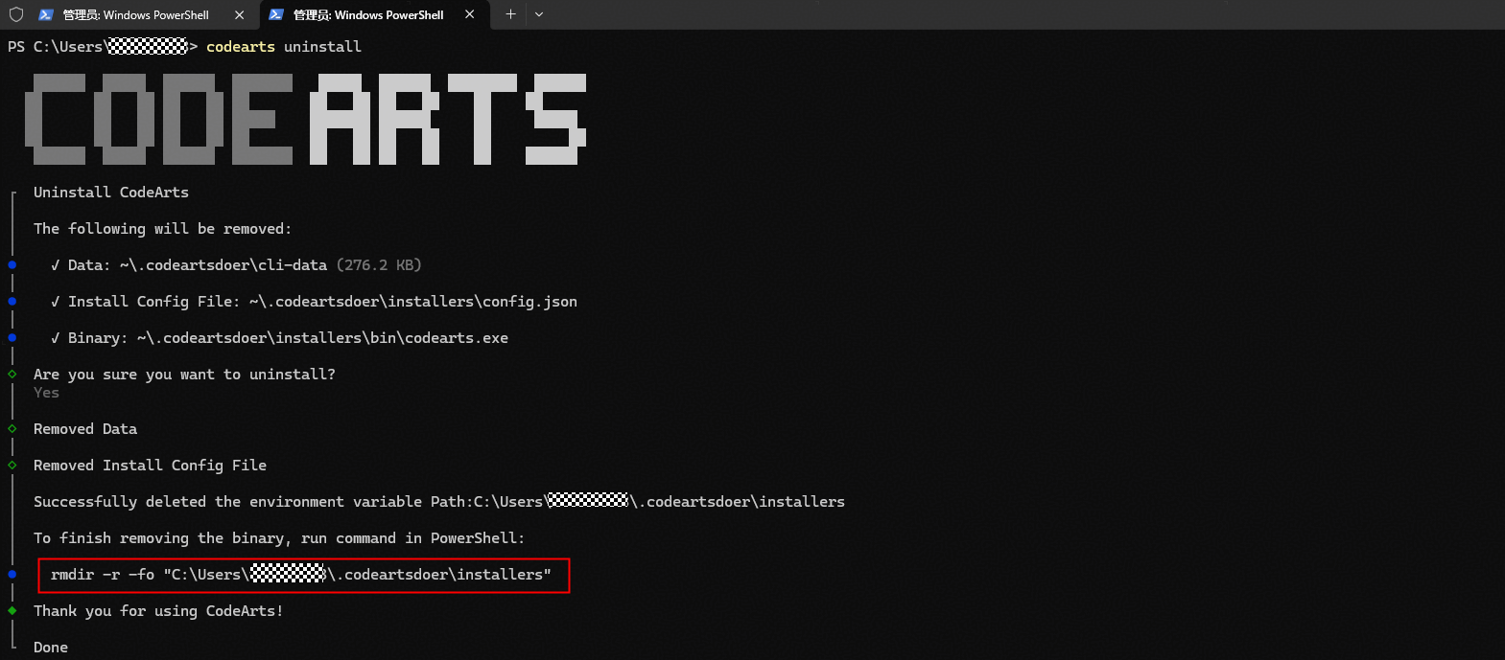This screenshot has width=1505, height=660.
Task: Click the 'Yes' confirmation answer
Action: coord(46,393)
